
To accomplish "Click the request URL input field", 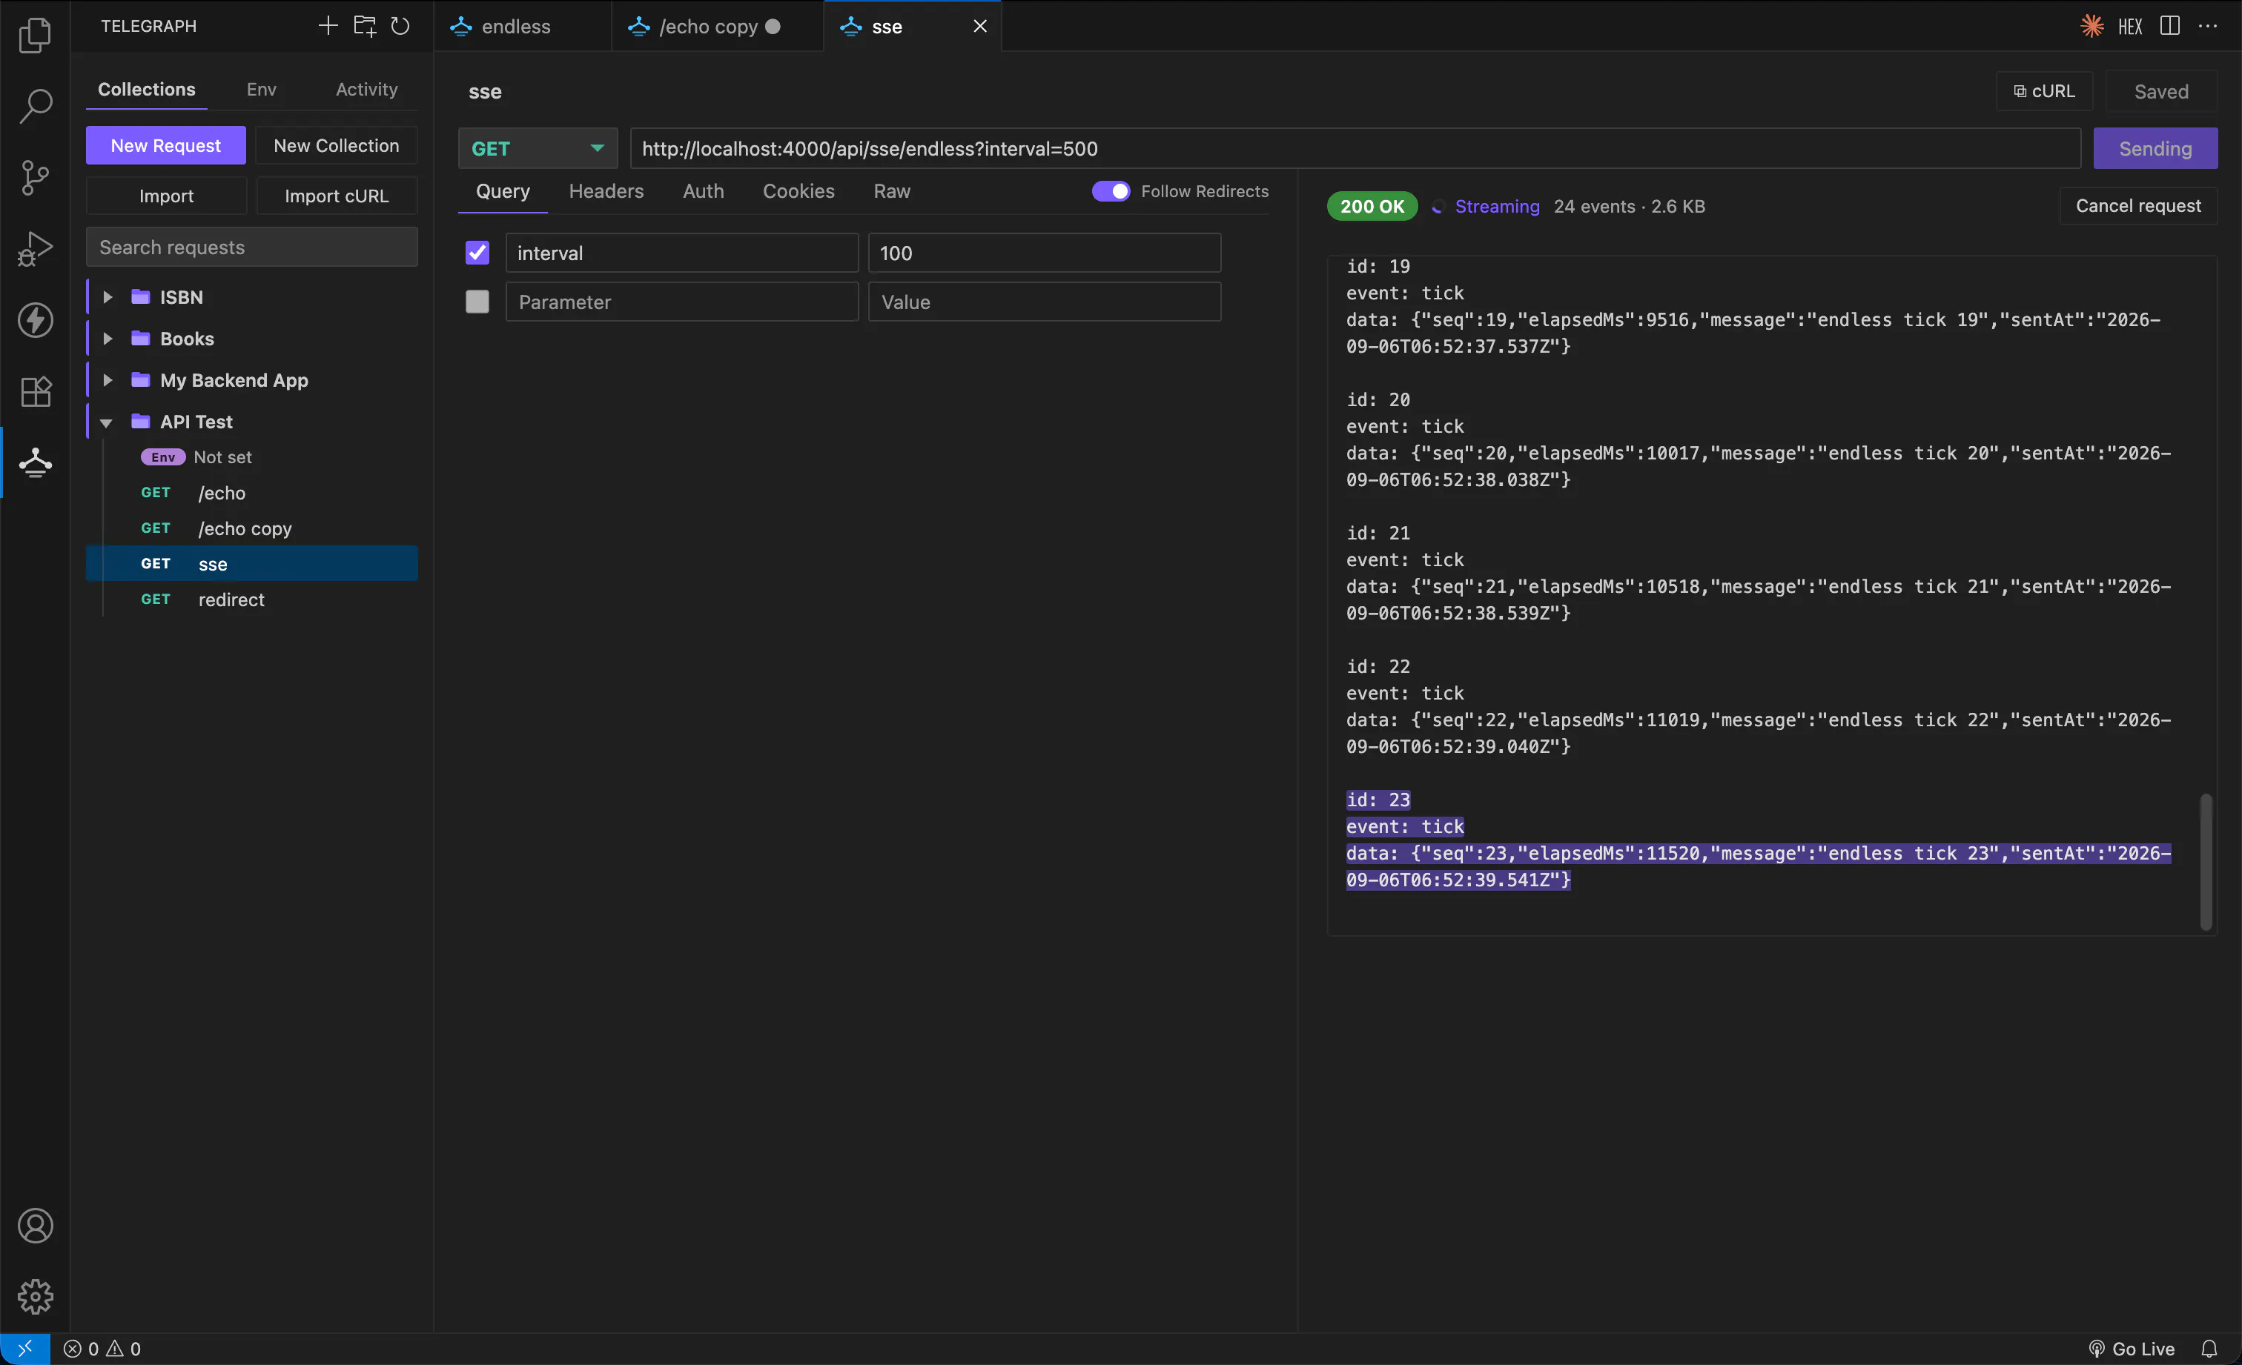I will pos(1355,148).
